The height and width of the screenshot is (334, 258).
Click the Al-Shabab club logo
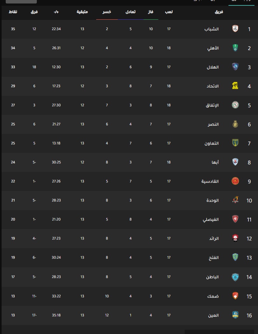(235, 29)
